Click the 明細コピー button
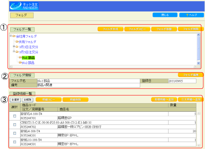The image size is (205, 149). tap(48, 99)
